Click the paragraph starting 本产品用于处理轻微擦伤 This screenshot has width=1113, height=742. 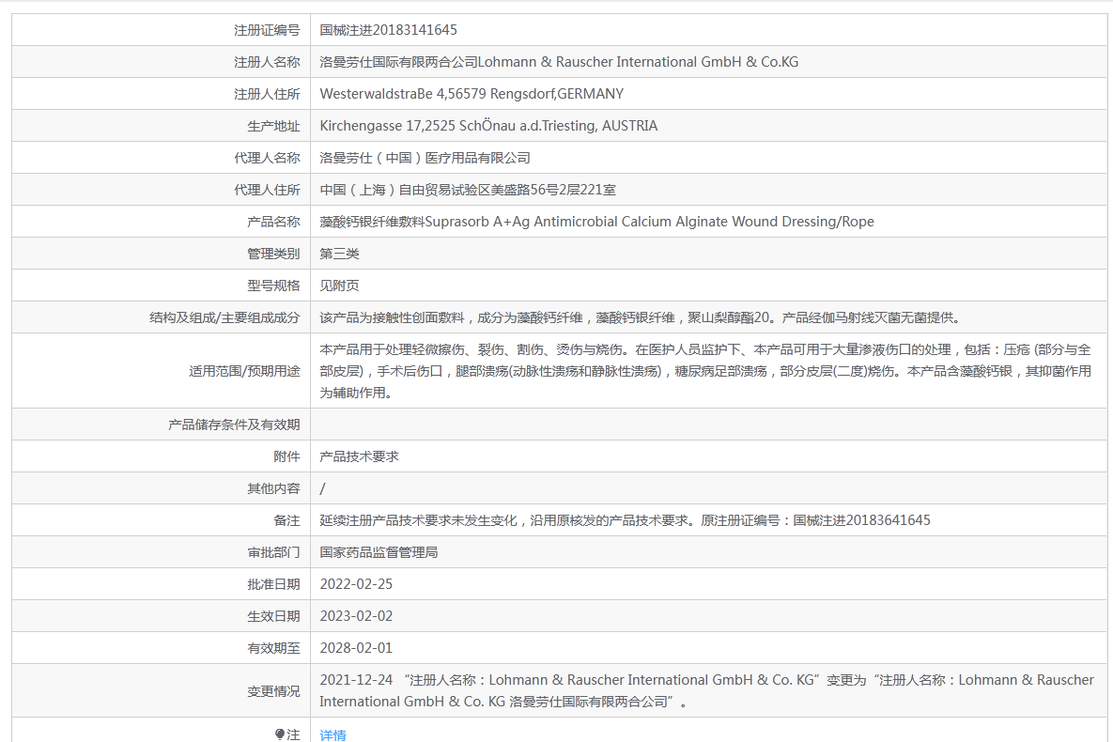[704, 371]
